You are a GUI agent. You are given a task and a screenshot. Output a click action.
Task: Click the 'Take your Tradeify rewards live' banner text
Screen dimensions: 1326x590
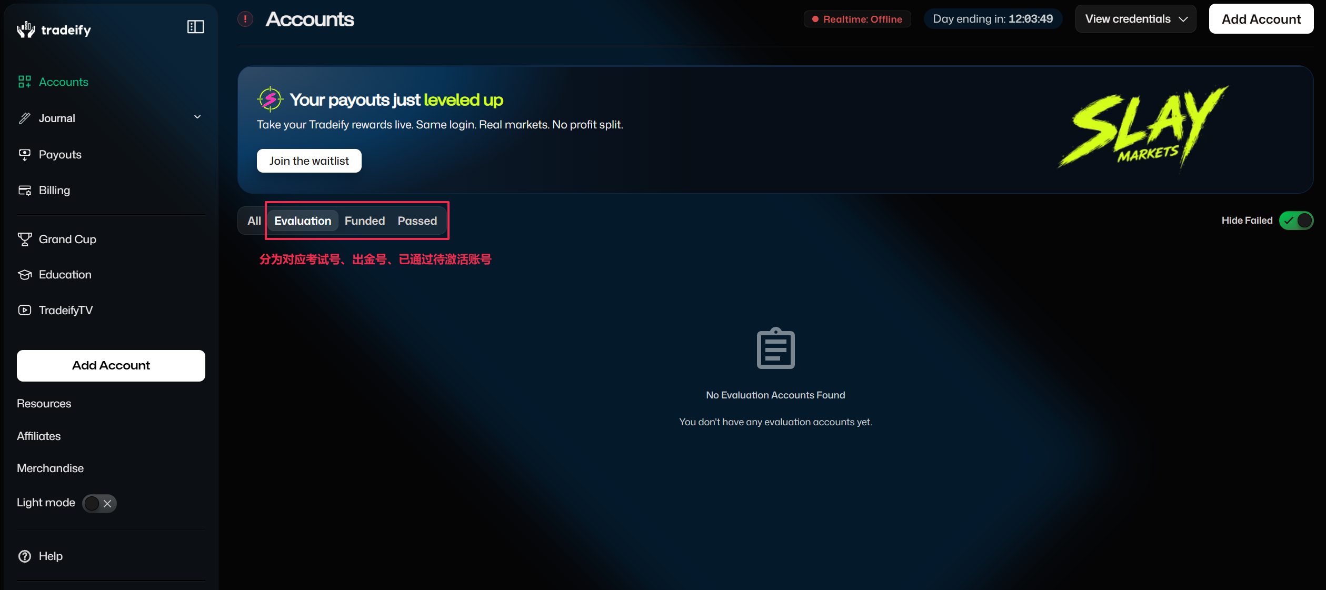coord(440,125)
